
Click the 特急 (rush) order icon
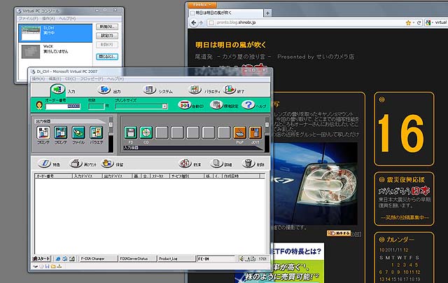pos(44,163)
